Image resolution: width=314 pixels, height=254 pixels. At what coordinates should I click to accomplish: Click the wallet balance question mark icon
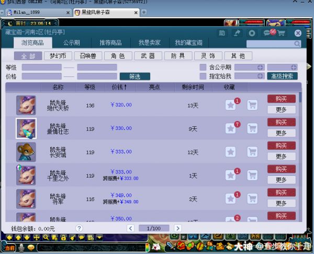[x=79, y=228]
